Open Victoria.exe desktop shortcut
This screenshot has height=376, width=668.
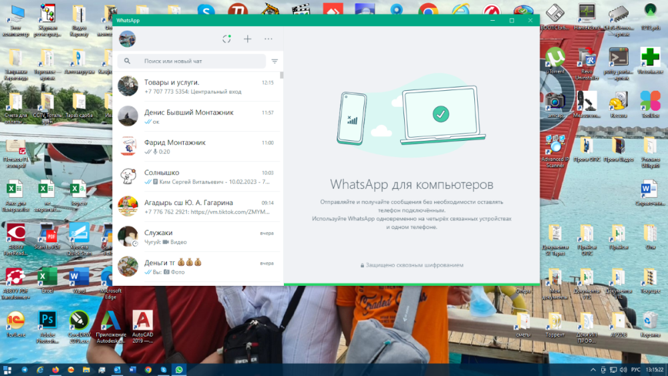point(650,61)
